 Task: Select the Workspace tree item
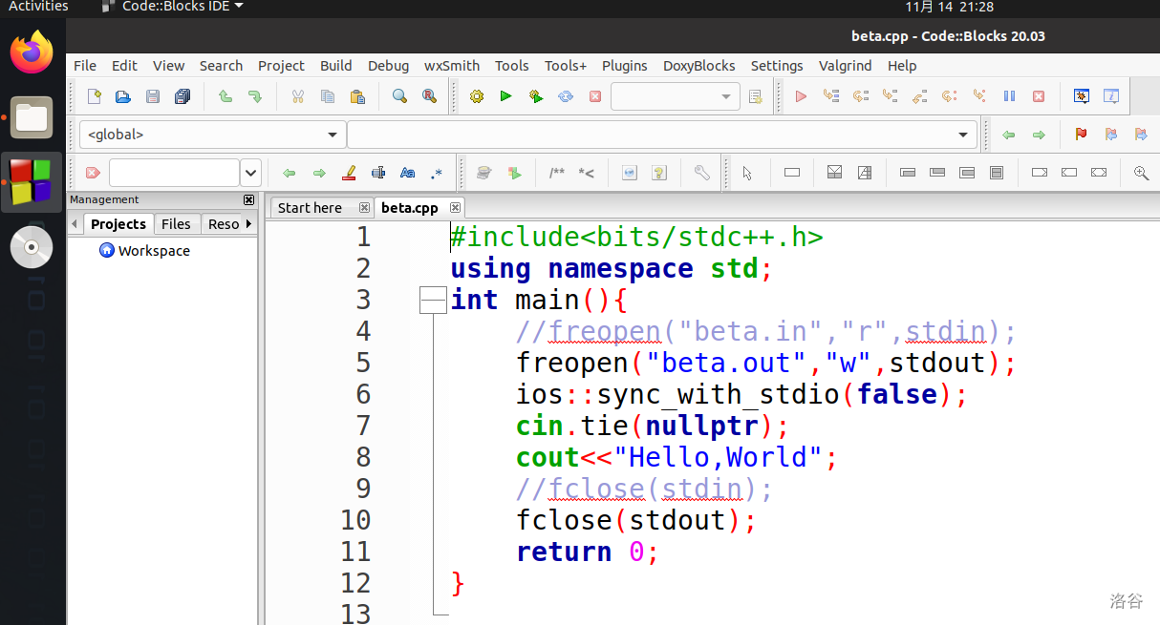click(x=153, y=251)
